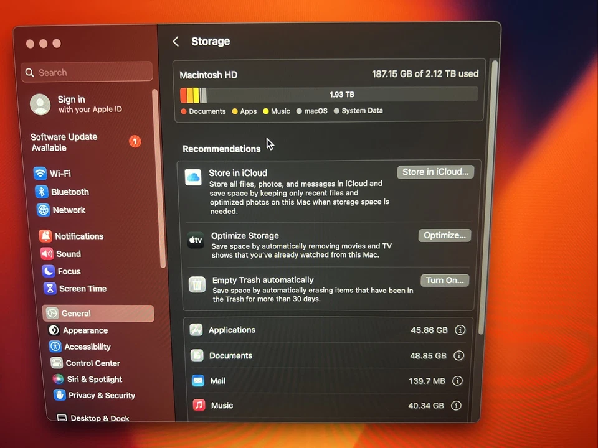Click the Optimize... button
598x448 pixels.
(445, 235)
